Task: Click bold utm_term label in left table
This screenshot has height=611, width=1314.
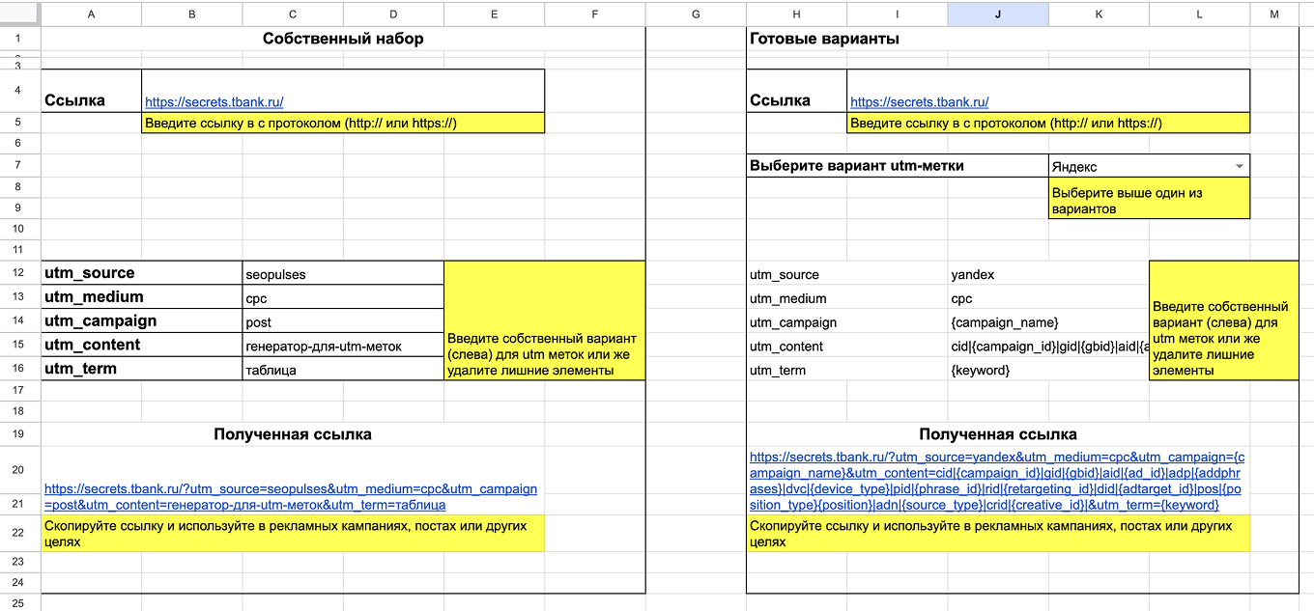Action: [80, 368]
